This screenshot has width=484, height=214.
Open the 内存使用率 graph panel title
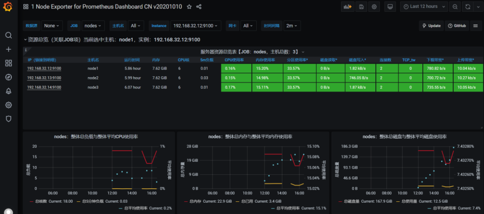point(250,136)
